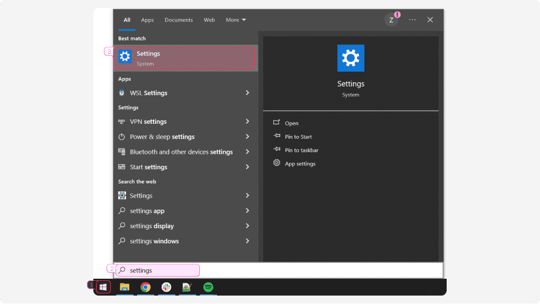Expand the More filter dropdown
This screenshot has width=540, height=304.
[x=236, y=20]
